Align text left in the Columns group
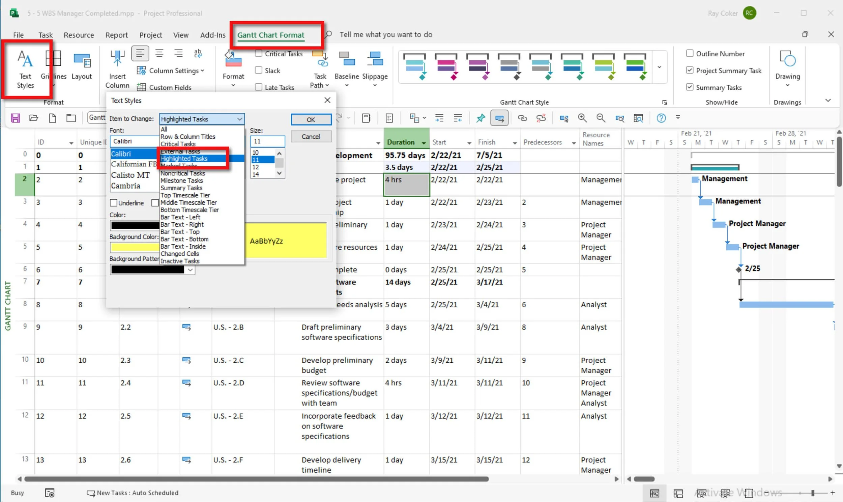 tap(140, 53)
